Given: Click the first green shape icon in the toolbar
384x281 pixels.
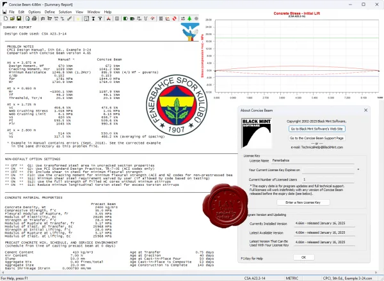Looking at the screenshot, I should [x=125, y=19].
